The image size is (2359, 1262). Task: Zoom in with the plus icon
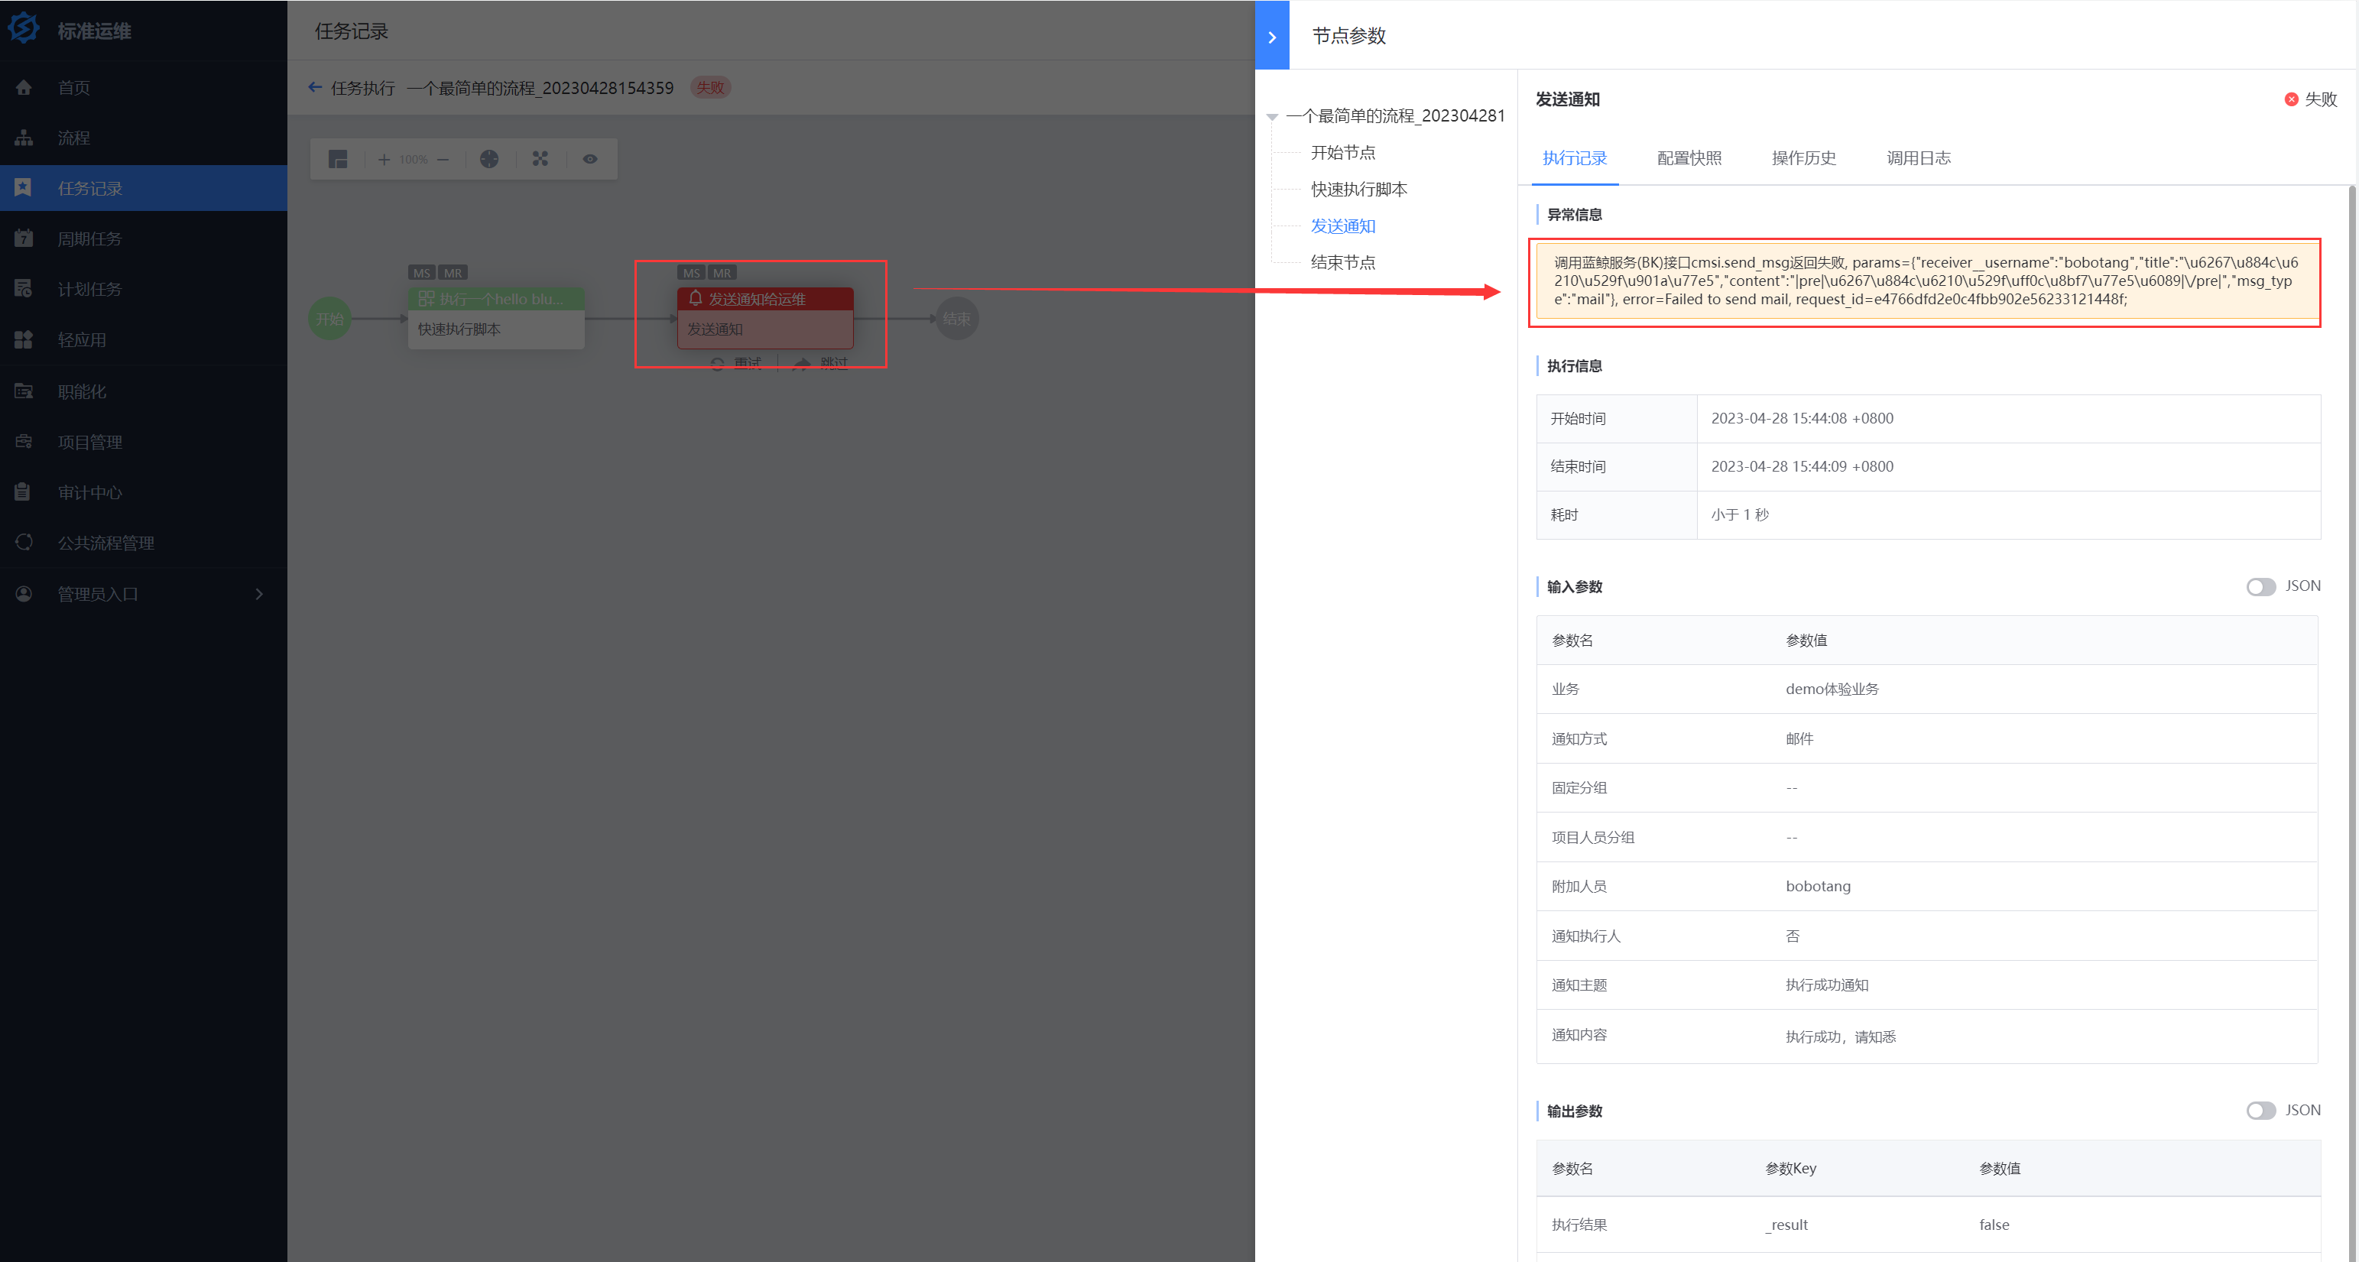pos(384,159)
